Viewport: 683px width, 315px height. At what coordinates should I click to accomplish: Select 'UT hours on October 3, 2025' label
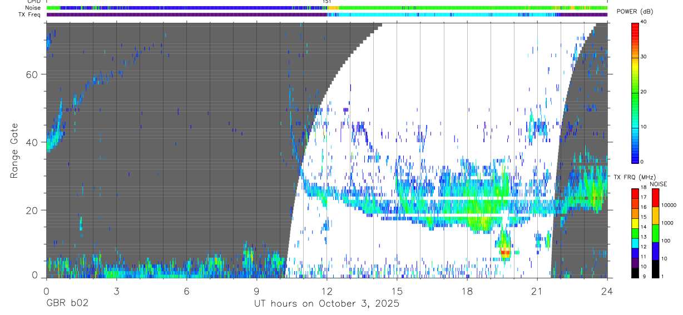[x=326, y=304]
